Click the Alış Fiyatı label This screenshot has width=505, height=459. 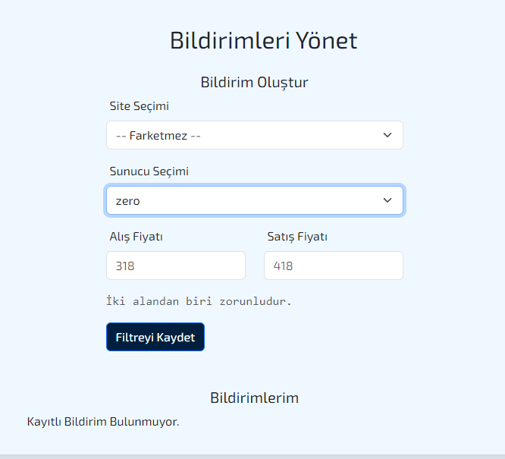[136, 237]
